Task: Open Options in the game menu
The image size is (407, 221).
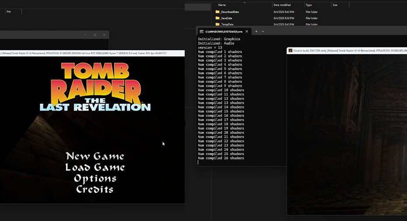Action: [95, 178]
